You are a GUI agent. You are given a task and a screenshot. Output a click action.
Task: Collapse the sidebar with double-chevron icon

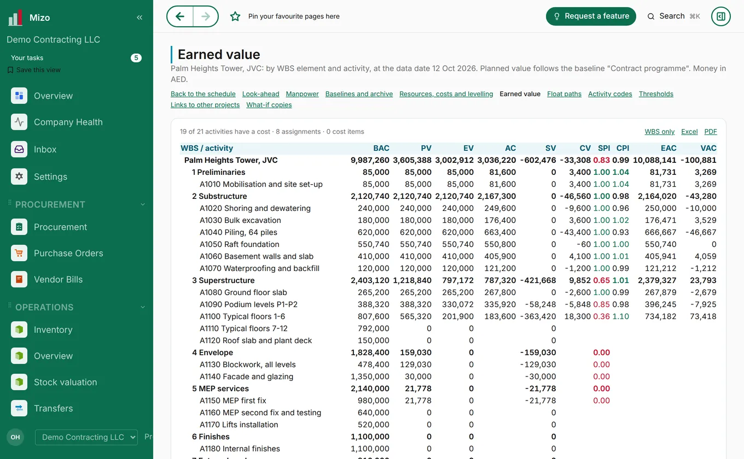[x=139, y=17]
